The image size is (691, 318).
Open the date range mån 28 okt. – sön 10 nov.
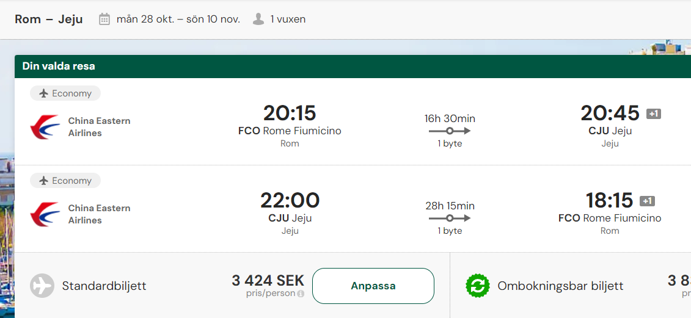178,20
